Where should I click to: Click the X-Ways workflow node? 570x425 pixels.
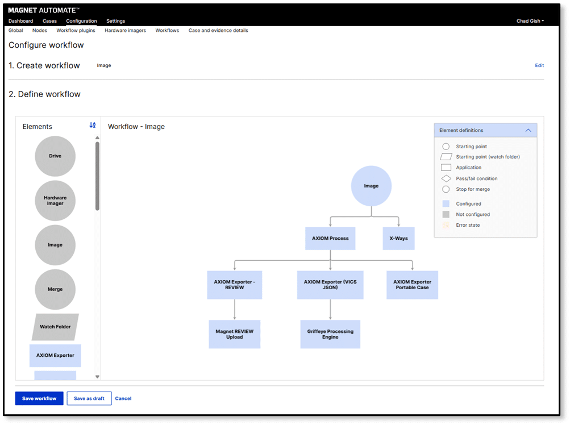[398, 239]
